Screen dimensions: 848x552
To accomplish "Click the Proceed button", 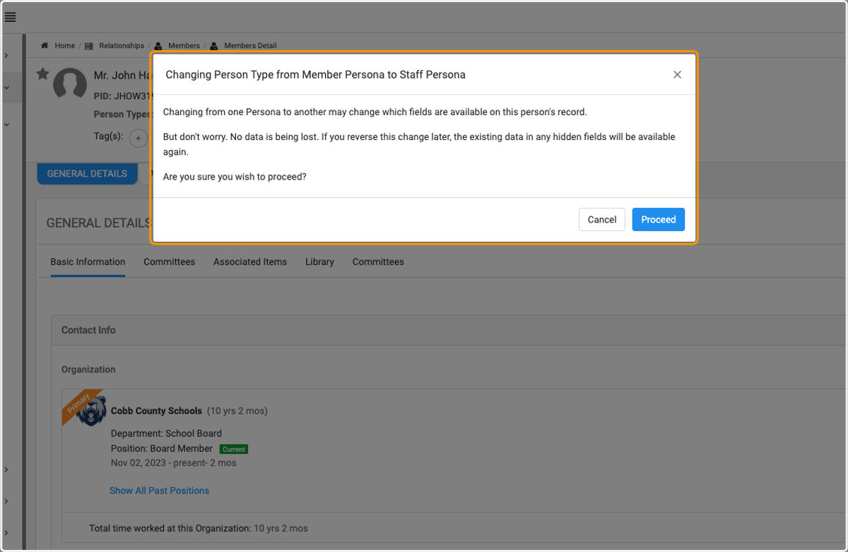I will click(x=658, y=220).
